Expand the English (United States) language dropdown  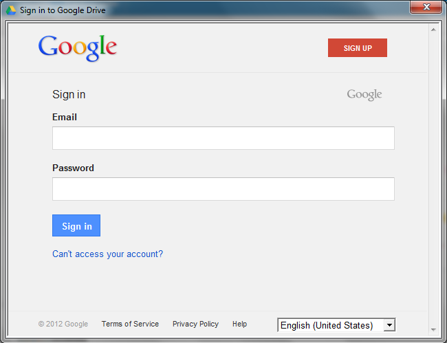pos(336,325)
